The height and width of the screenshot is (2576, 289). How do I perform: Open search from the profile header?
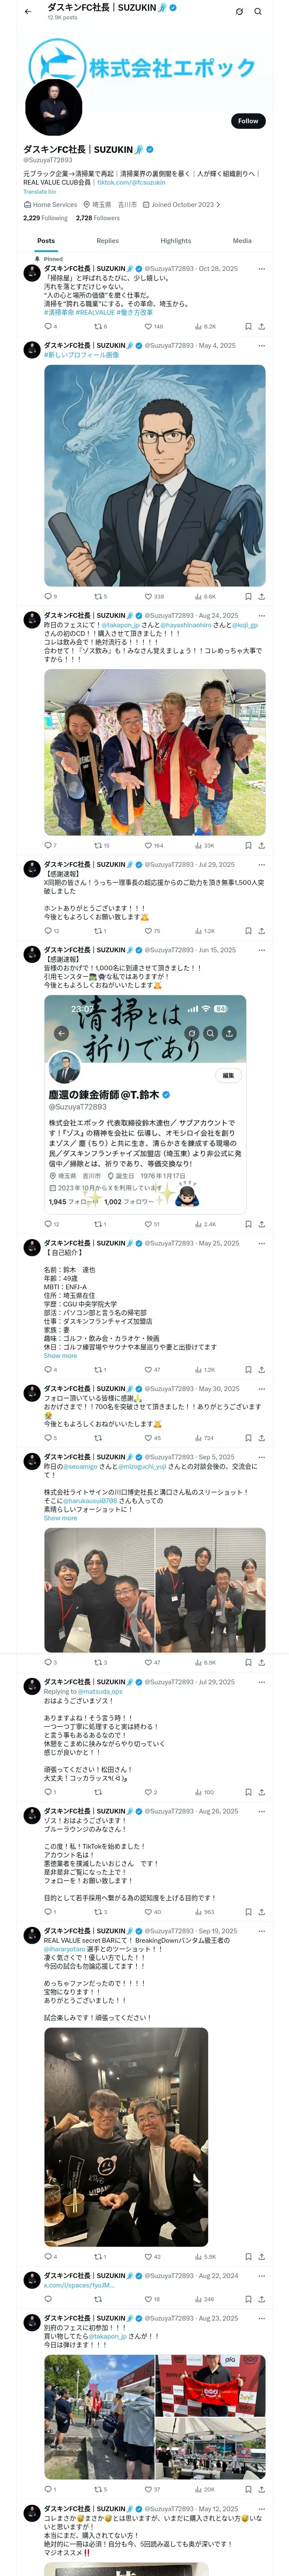click(258, 11)
